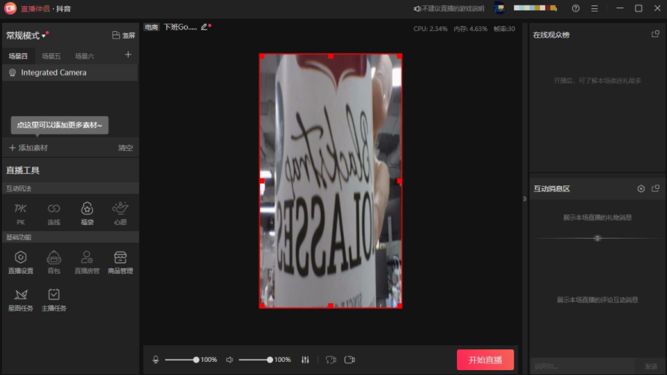Switch to the 场景六 tab

pyautogui.click(x=85, y=56)
